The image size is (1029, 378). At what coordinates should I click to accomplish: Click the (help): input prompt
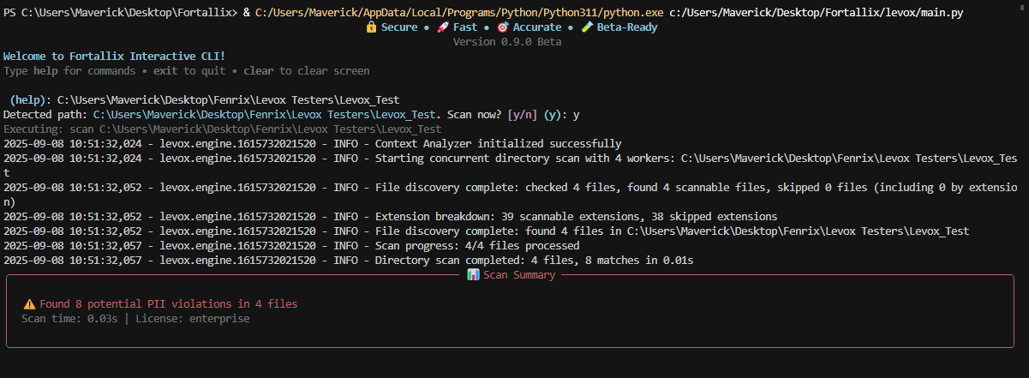click(31, 100)
